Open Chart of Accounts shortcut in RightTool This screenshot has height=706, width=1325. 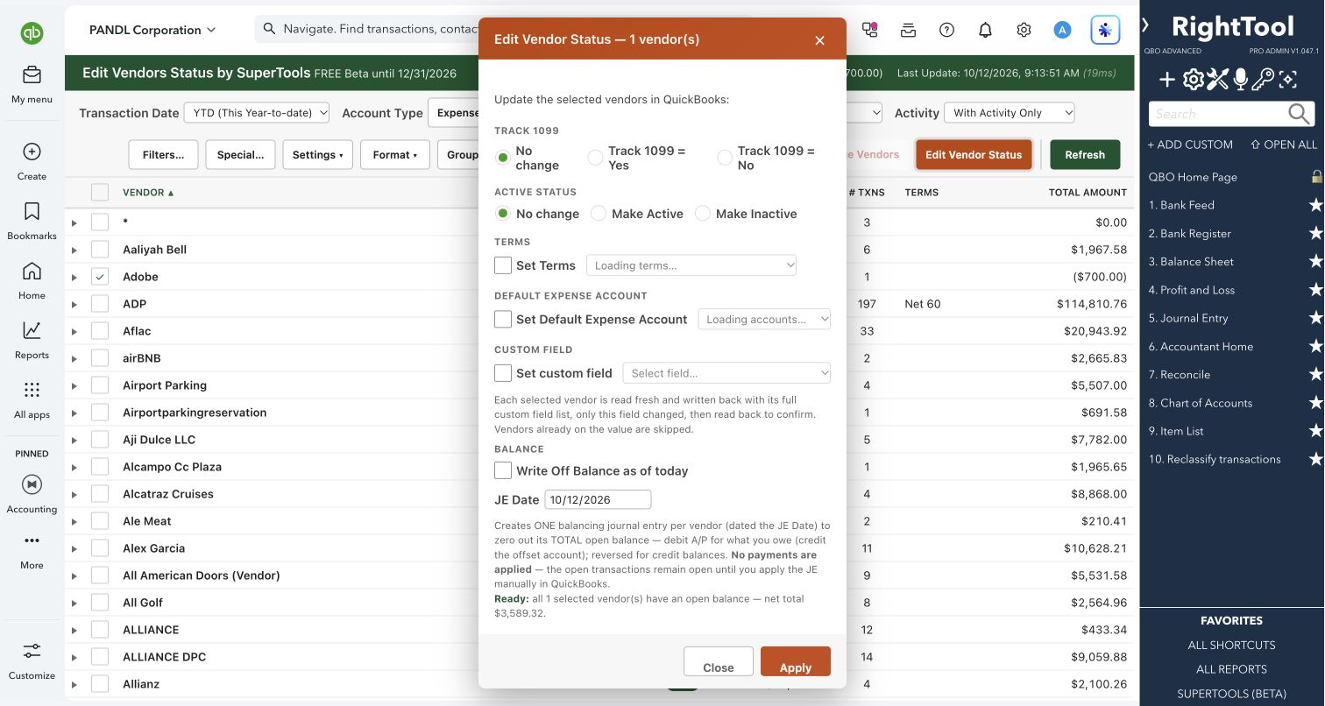pos(1200,403)
